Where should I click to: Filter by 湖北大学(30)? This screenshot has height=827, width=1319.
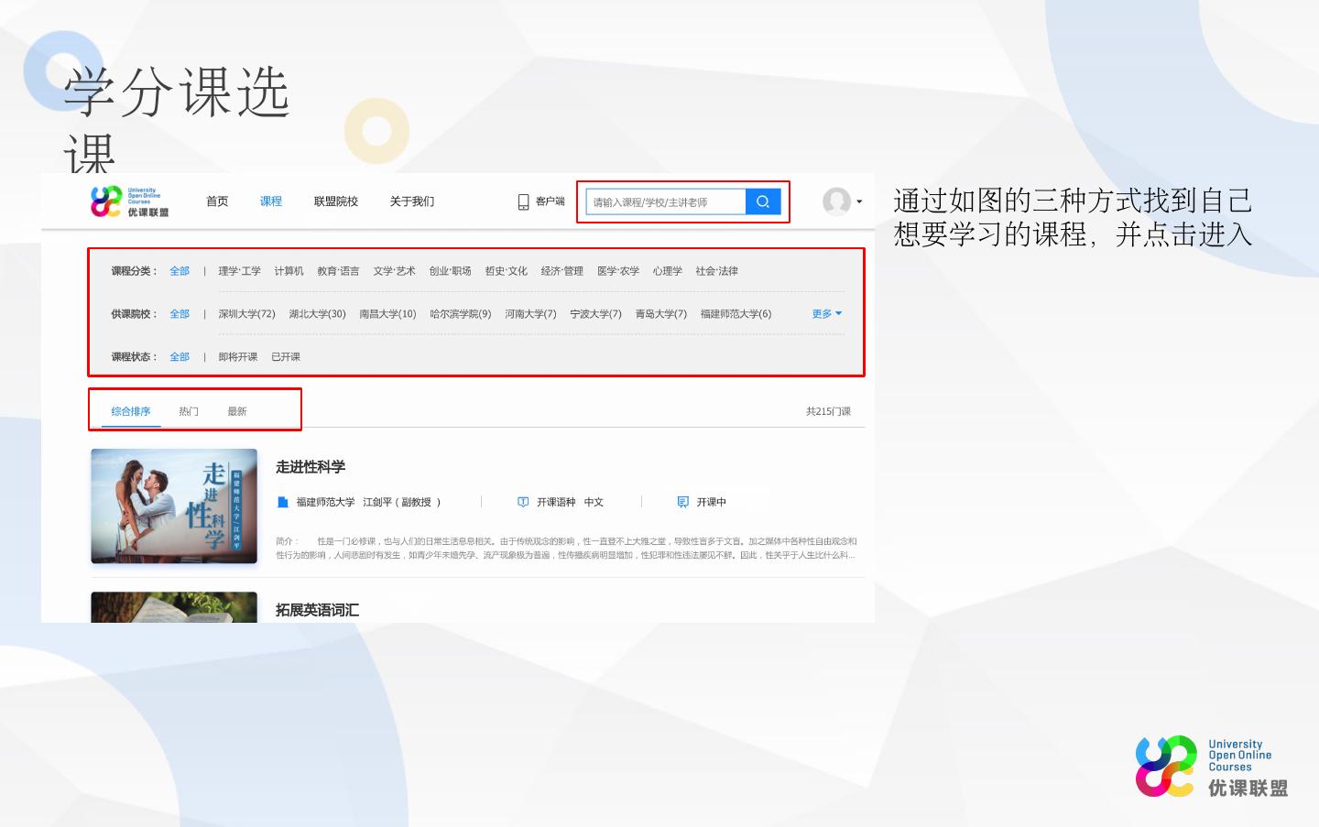pos(317,314)
